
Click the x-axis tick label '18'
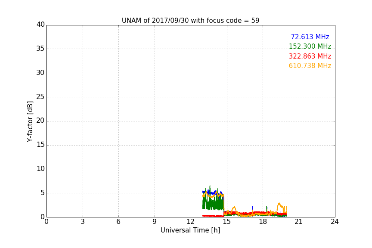point(263,222)
